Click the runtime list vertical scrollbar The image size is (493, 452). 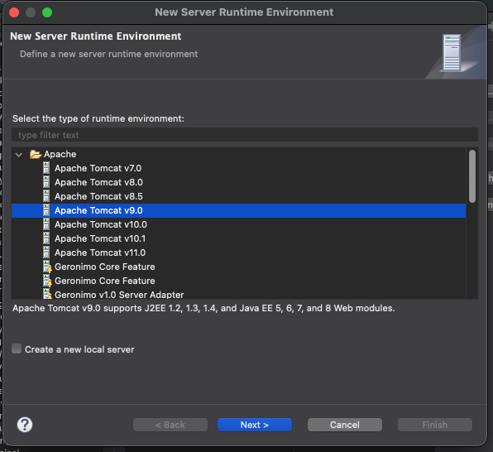pyautogui.click(x=472, y=176)
